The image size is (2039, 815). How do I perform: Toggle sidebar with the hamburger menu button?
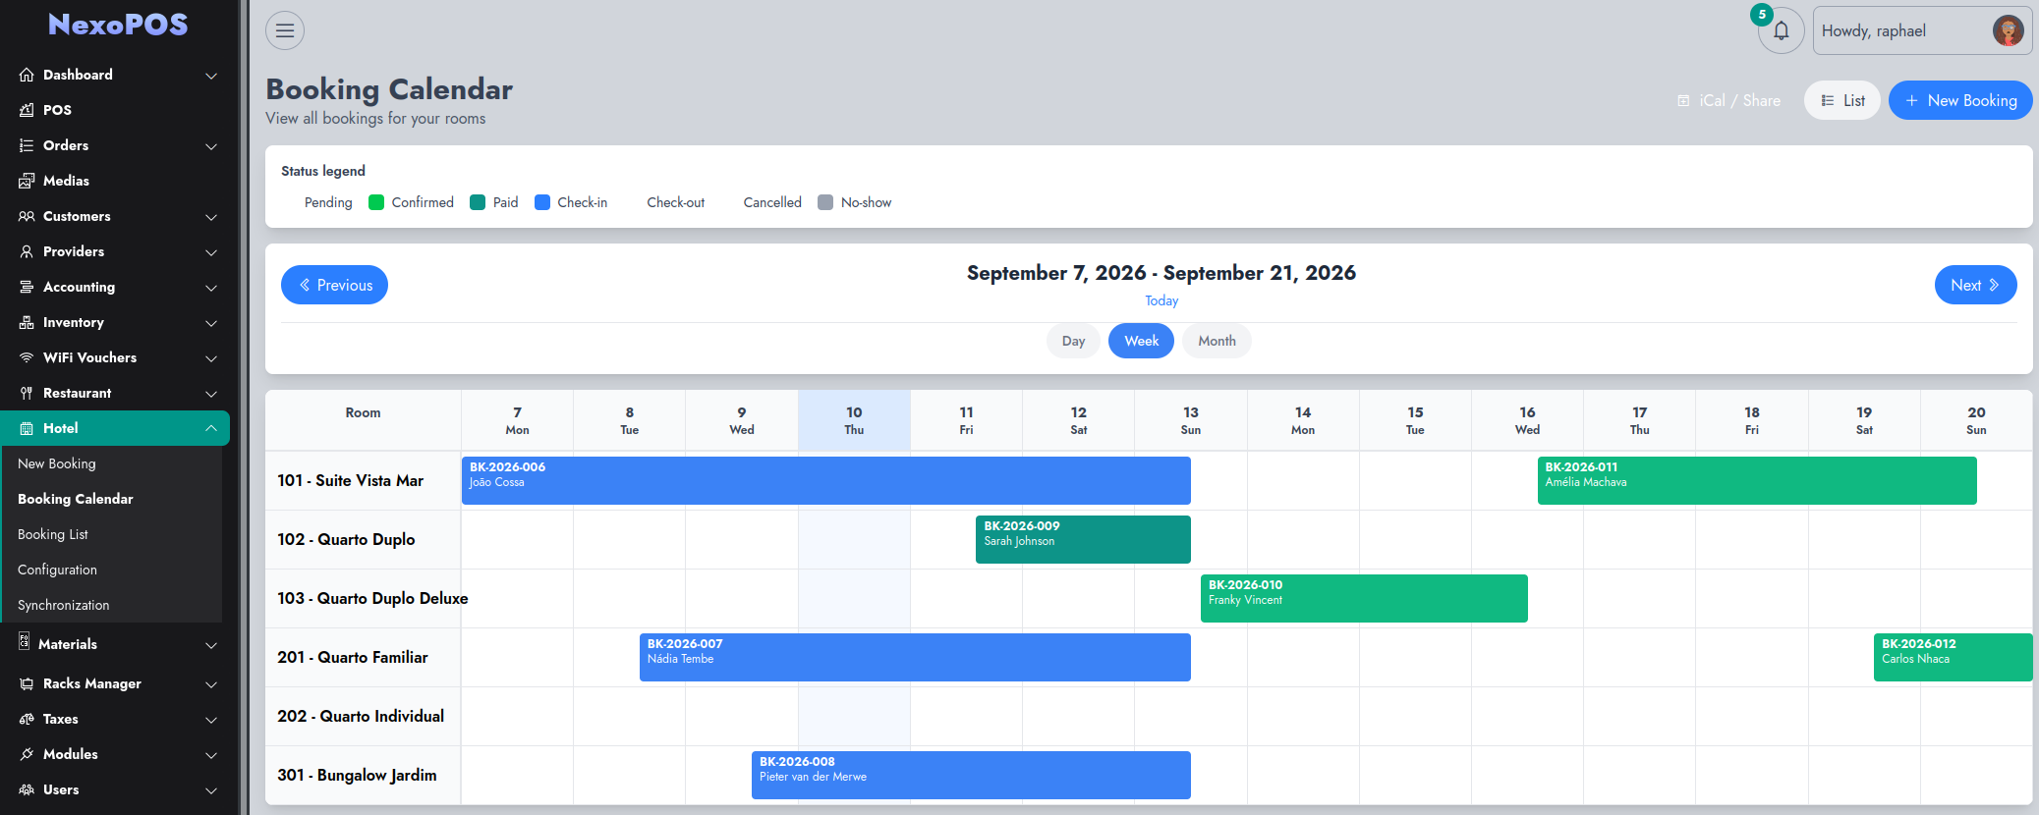click(x=285, y=30)
